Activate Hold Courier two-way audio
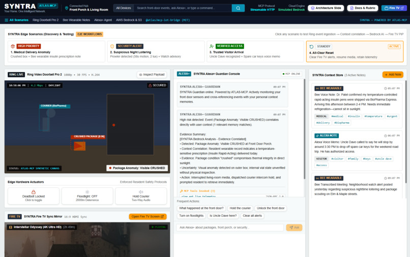Screen dimensions: 410x257 [141, 196]
